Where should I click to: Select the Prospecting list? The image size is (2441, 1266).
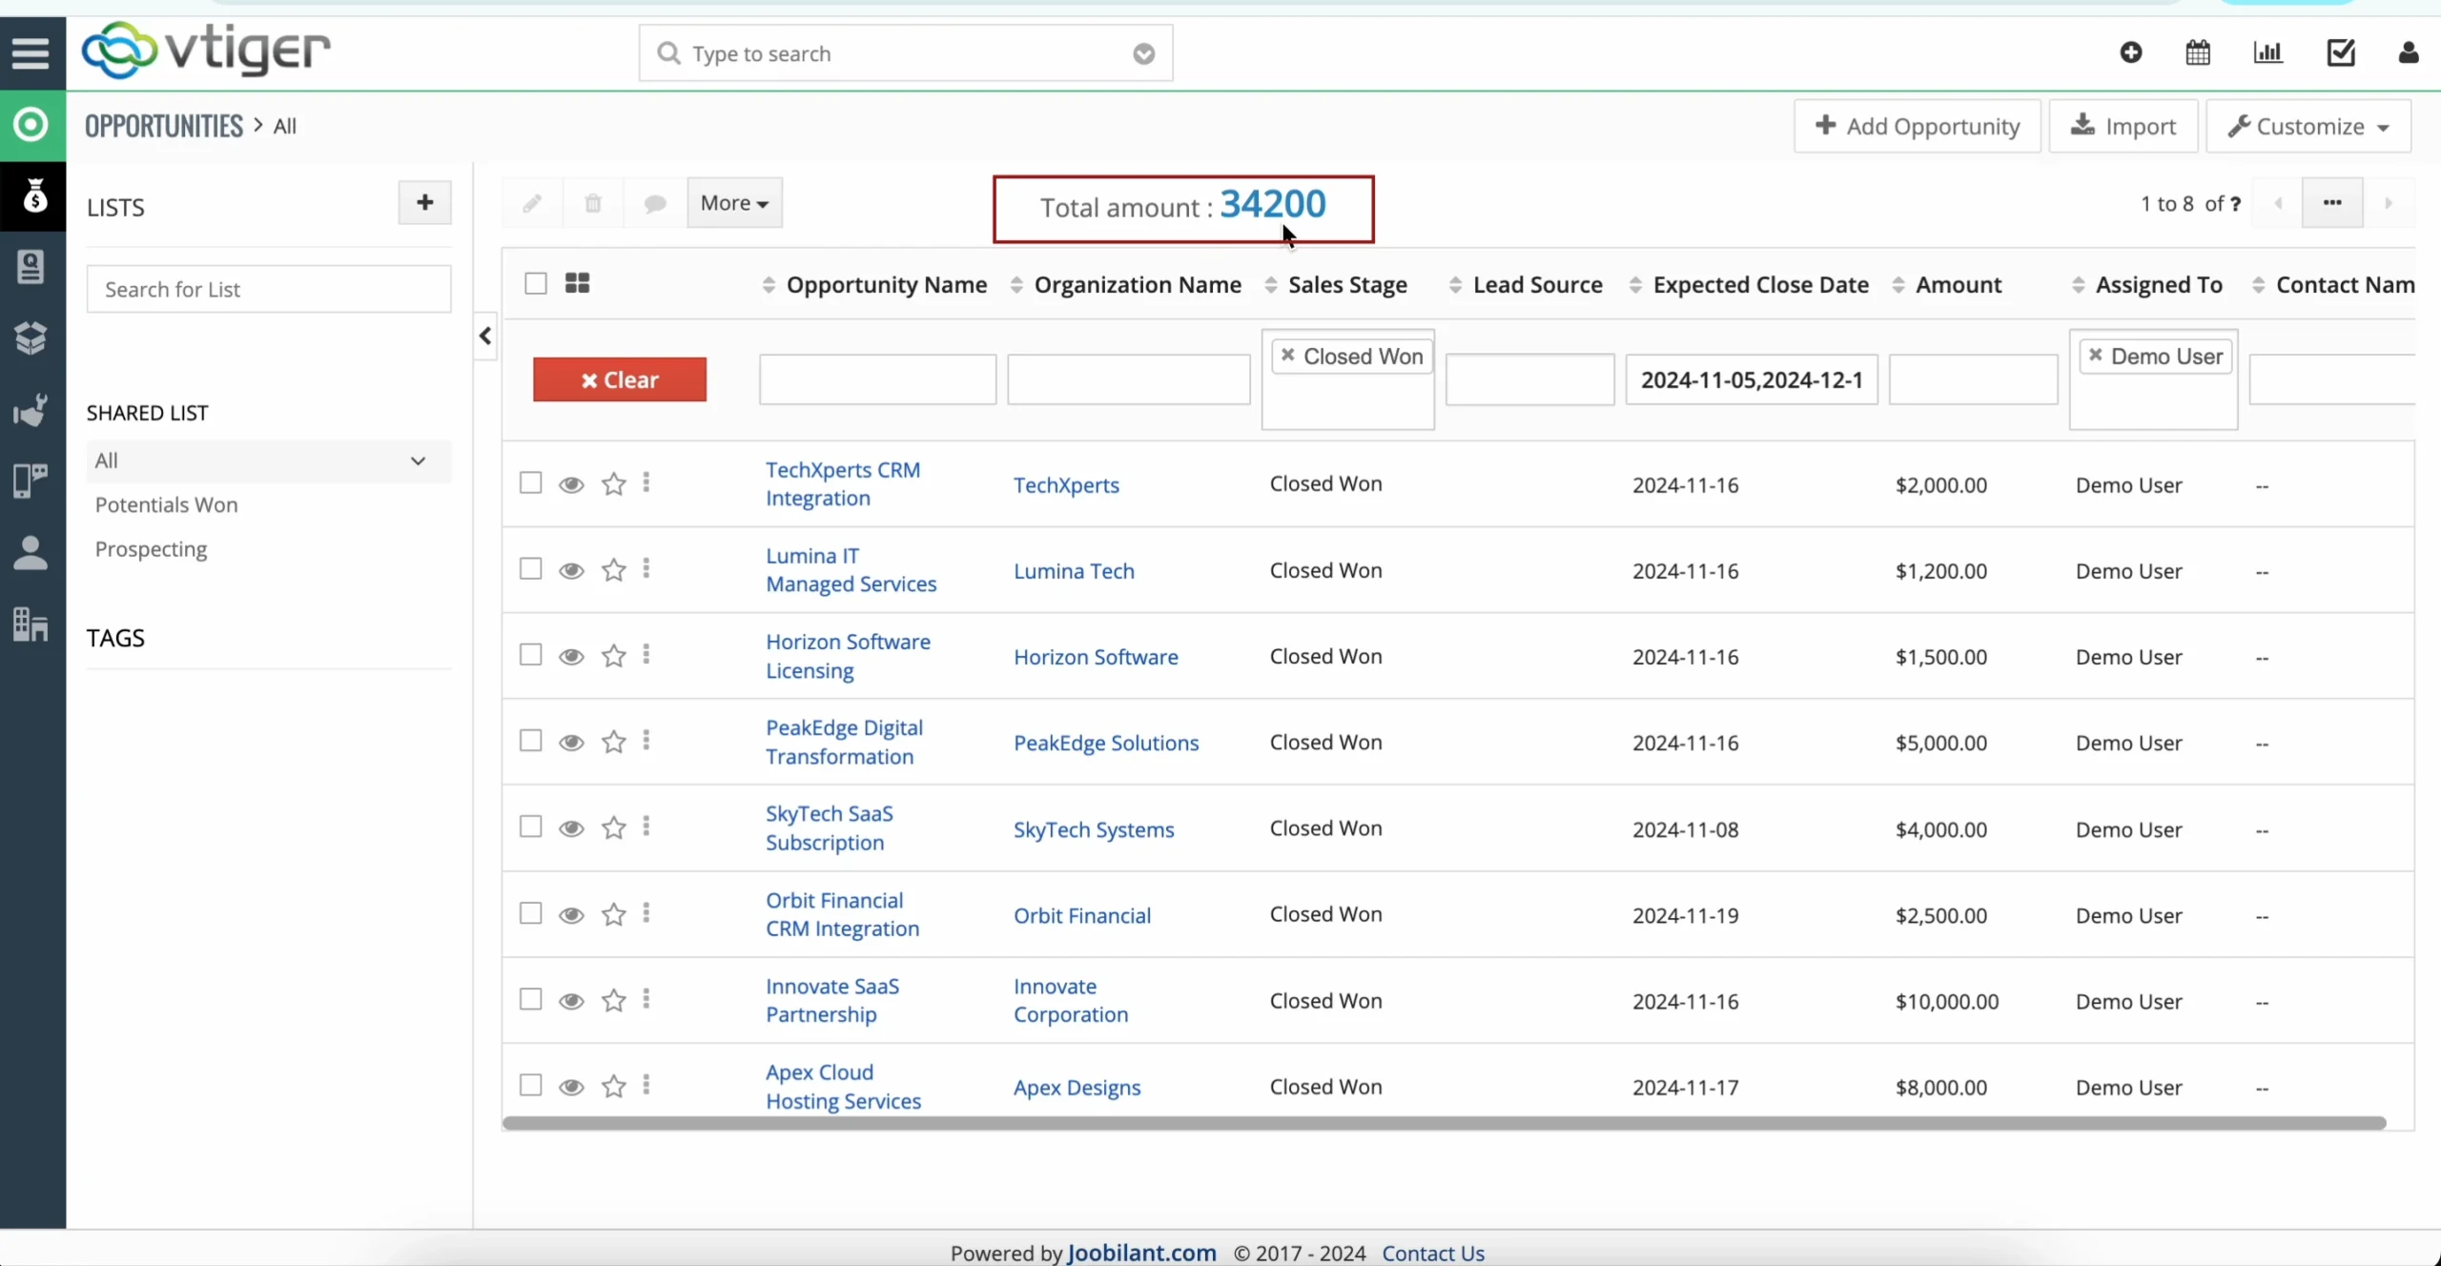(151, 549)
